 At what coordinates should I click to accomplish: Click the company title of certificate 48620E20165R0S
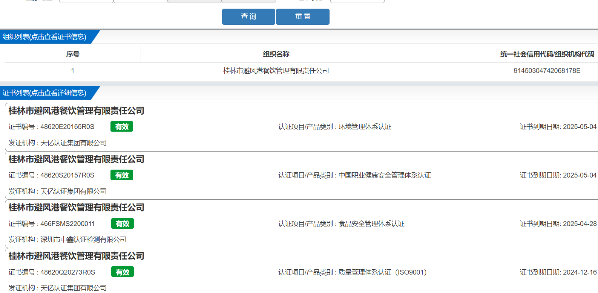pyautogui.click(x=77, y=111)
